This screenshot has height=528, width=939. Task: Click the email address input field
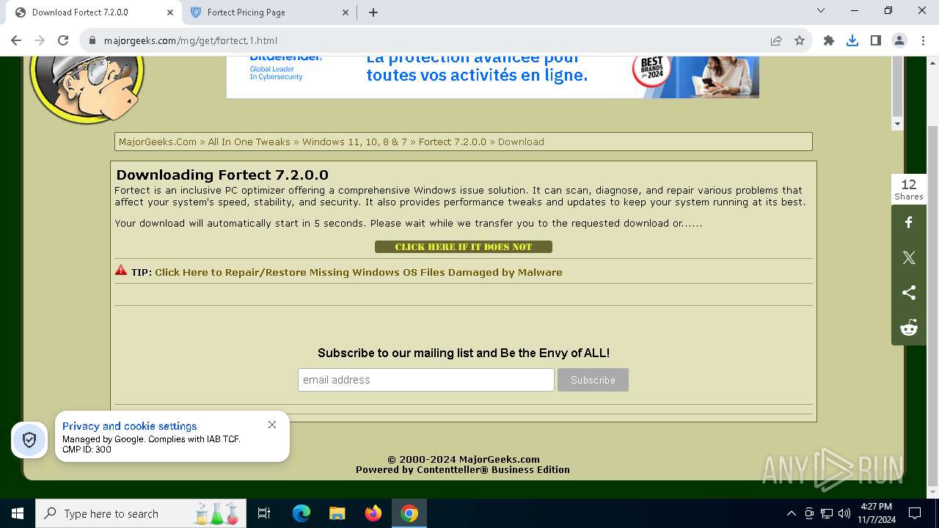click(x=426, y=380)
